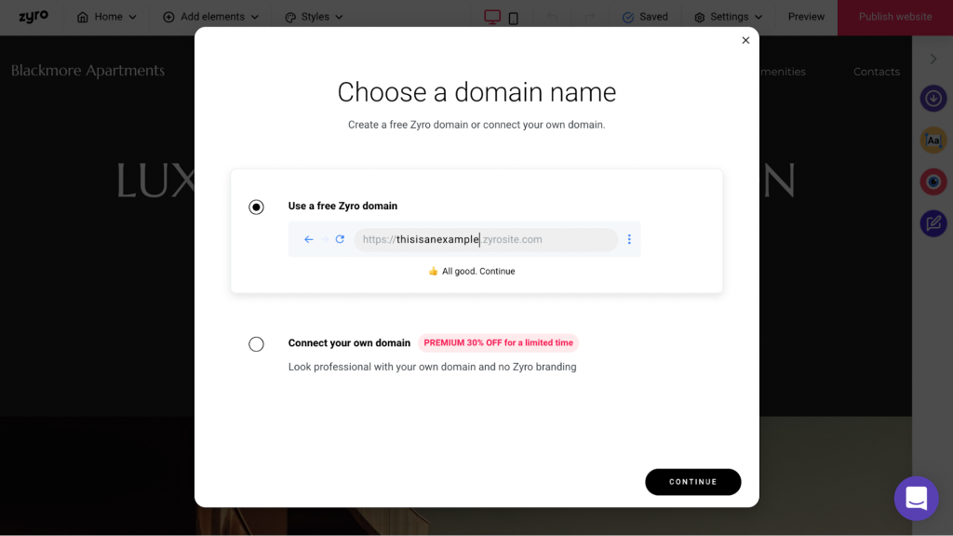Screen dimensions: 953x536
Task: Click the browser back arrow in the domain bar
Action: click(309, 239)
